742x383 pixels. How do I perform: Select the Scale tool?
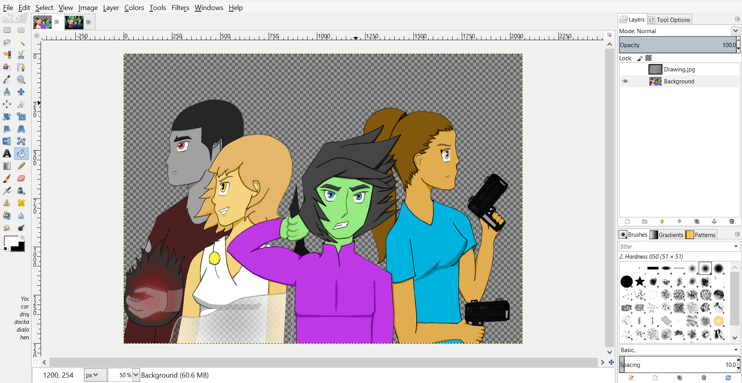point(21,117)
